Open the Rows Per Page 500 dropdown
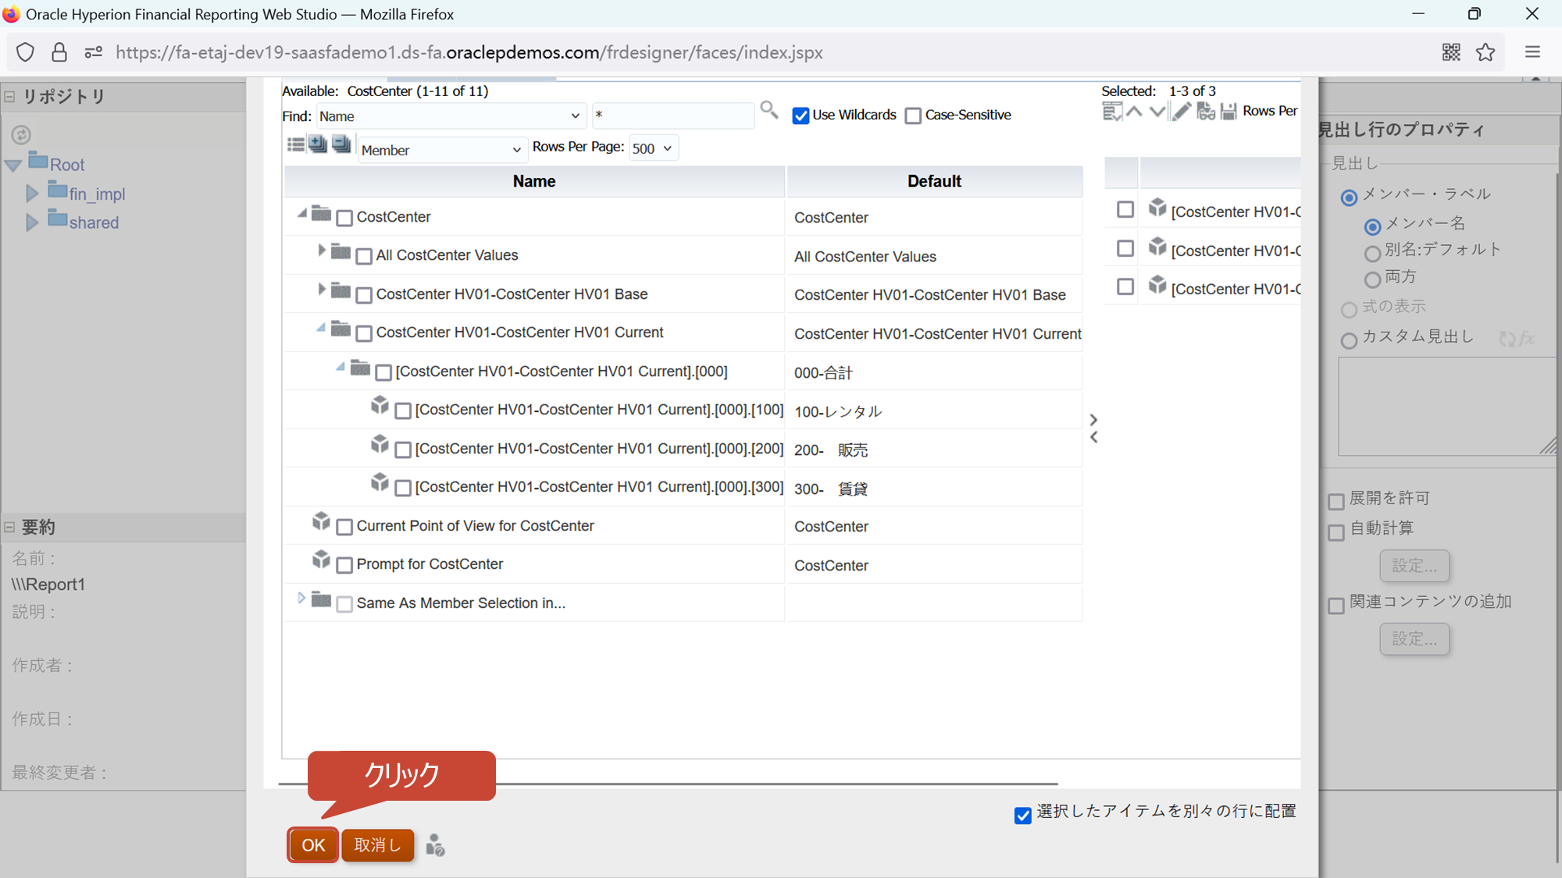Screen dimensions: 1562x878 coord(653,148)
